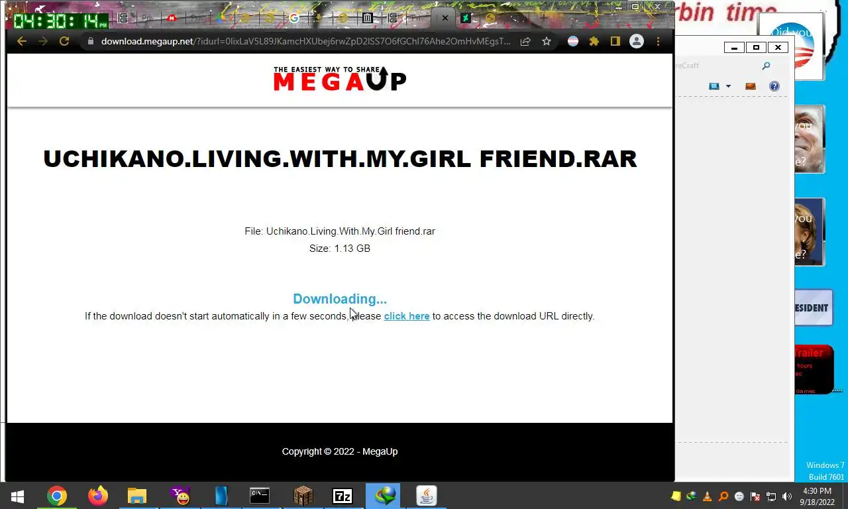Click the network tray icon
The height and width of the screenshot is (509, 848).
point(771,496)
